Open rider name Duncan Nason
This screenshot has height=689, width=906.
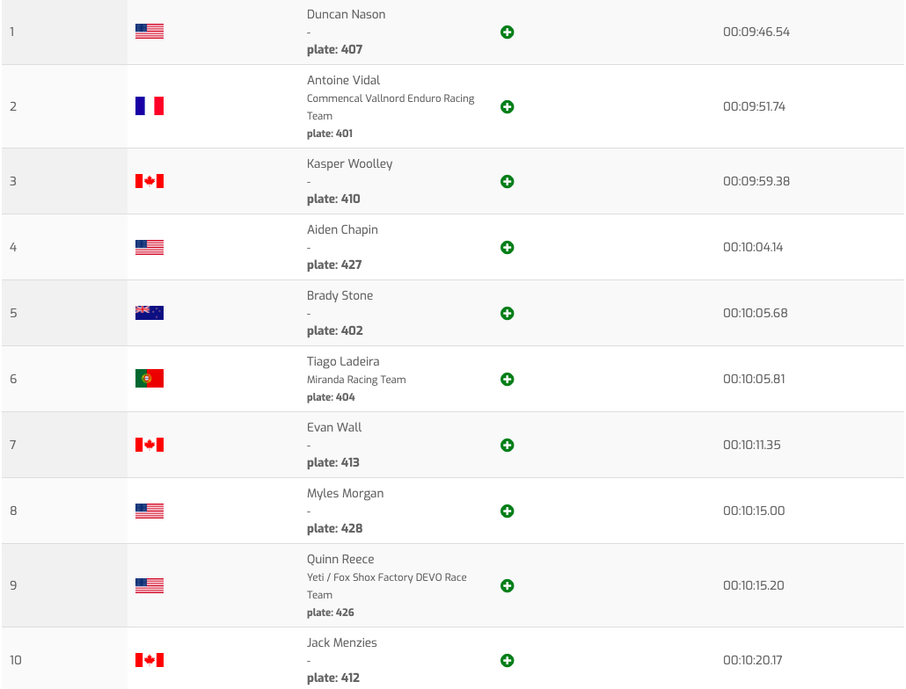346,14
